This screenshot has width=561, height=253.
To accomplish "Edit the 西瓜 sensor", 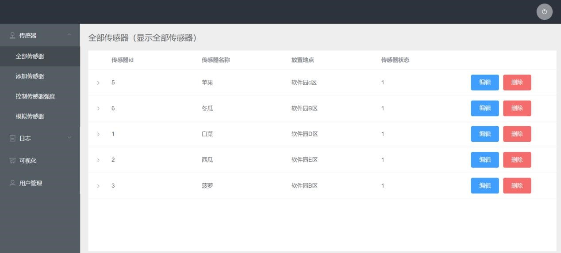I will click(485, 160).
